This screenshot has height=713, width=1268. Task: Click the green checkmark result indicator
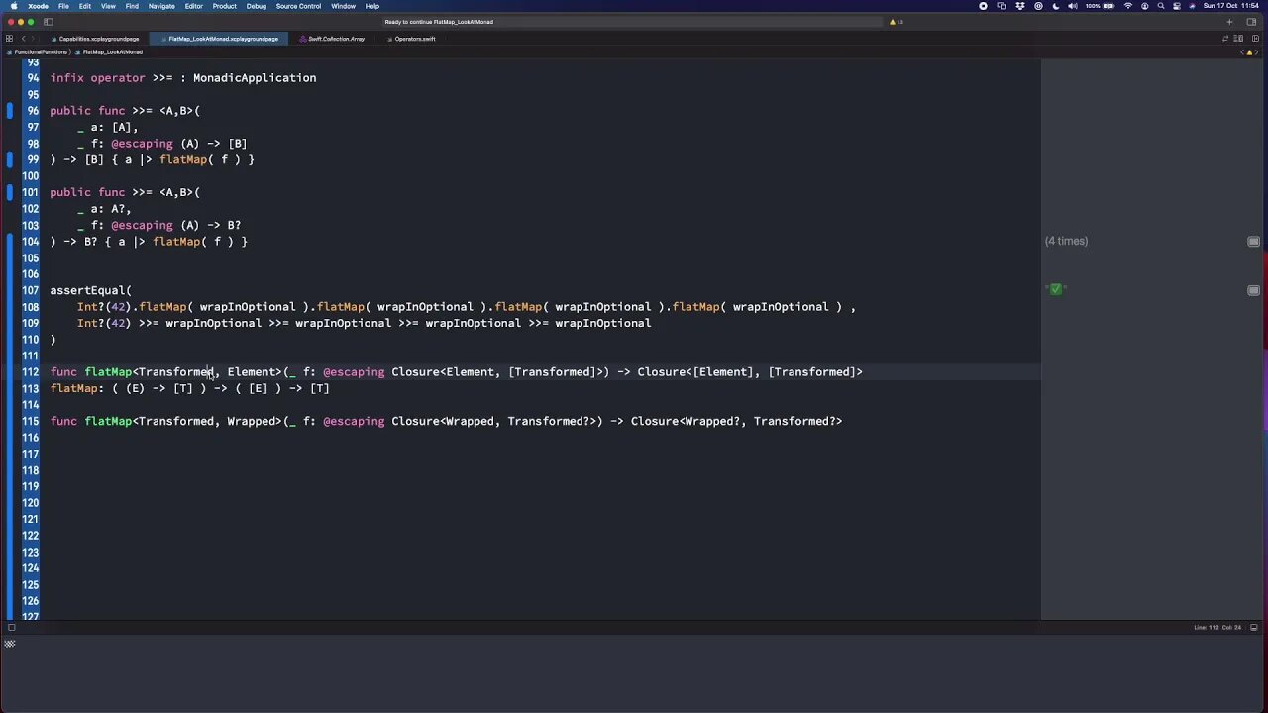click(1055, 289)
